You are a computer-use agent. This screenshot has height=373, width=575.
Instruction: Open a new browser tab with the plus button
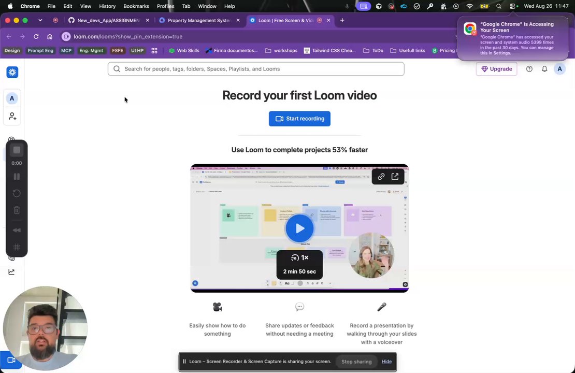coord(342,20)
